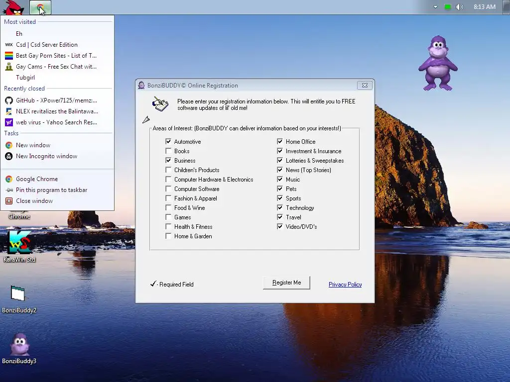
Task: Click the Wix icon beside Csd
Action: point(9,45)
